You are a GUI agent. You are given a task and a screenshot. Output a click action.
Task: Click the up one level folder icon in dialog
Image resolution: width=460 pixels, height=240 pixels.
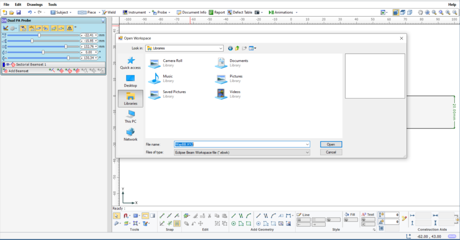[237, 48]
